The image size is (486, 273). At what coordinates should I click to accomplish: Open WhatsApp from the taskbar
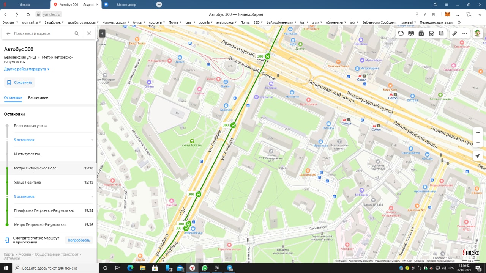[x=205, y=268]
